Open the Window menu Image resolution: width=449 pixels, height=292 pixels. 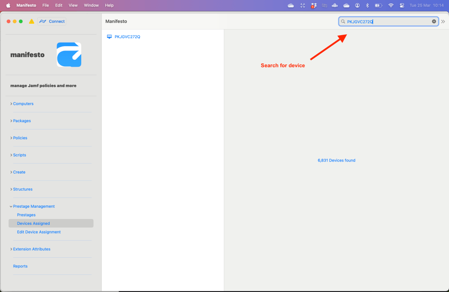pos(91,5)
